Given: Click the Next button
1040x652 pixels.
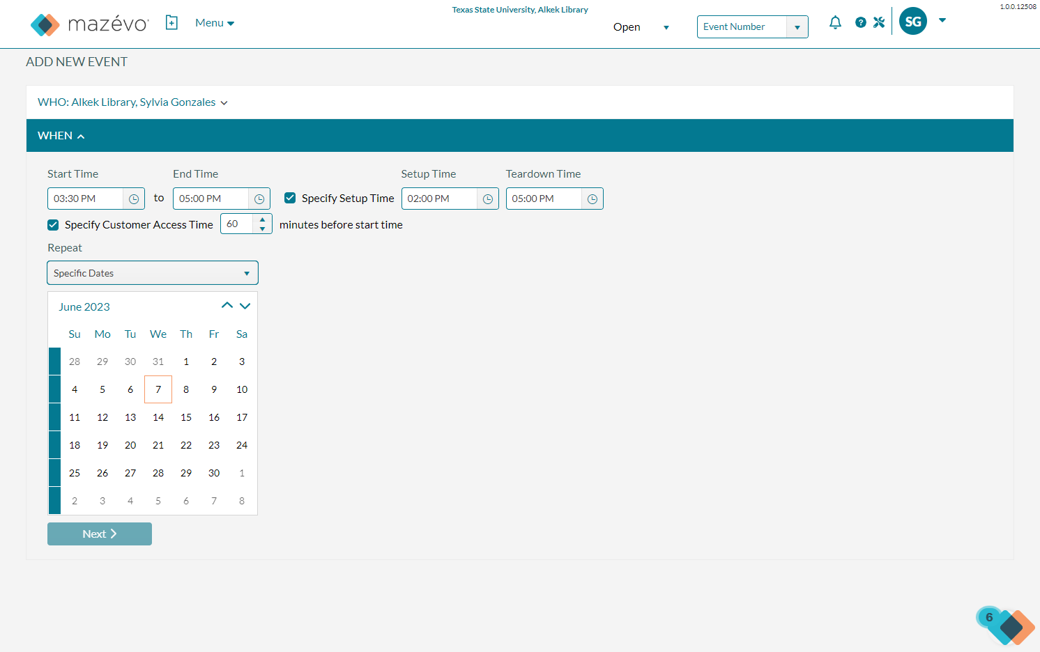Looking at the screenshot, I should click(100, 534).
